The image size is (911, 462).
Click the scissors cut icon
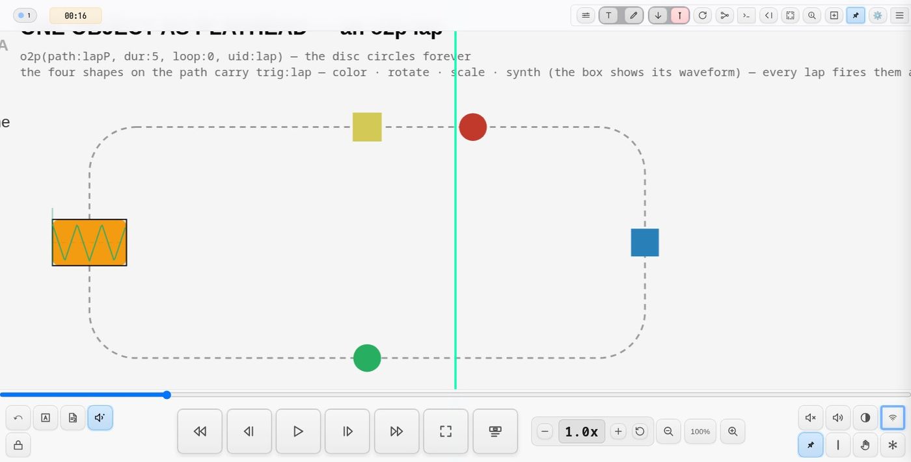click(x=724, y=16)
